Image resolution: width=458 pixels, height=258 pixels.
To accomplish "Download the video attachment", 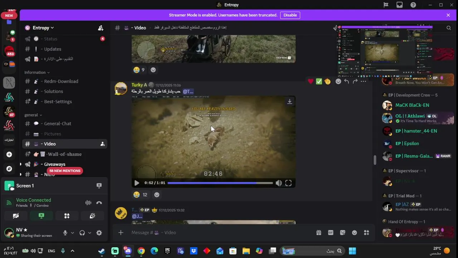I will coord(289,101).
